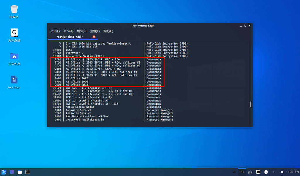This screenshot has width=300, height=176.
Task: Open the 编辑(E) menu in terminal
Action: coord(82,31)
